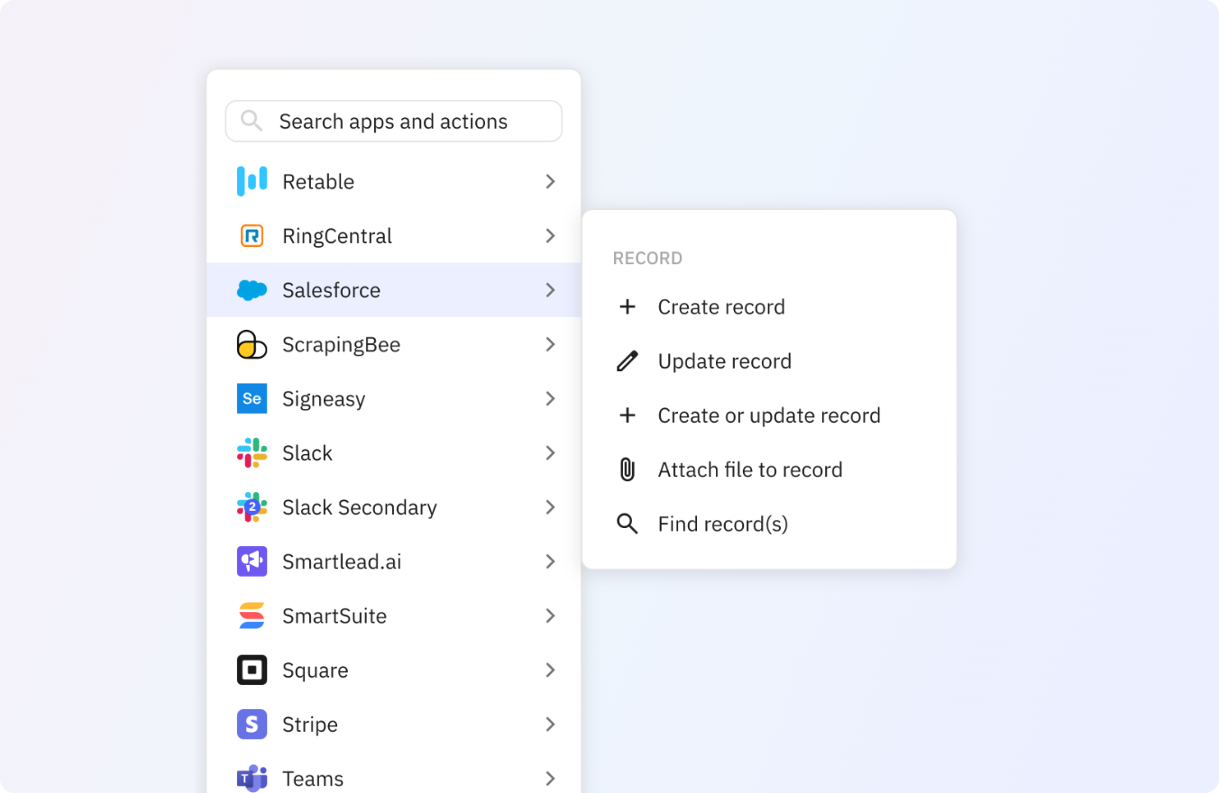Click the Retable app icon
The image size is (1219, 793).
pyautogui.click(x=252, y=181)
